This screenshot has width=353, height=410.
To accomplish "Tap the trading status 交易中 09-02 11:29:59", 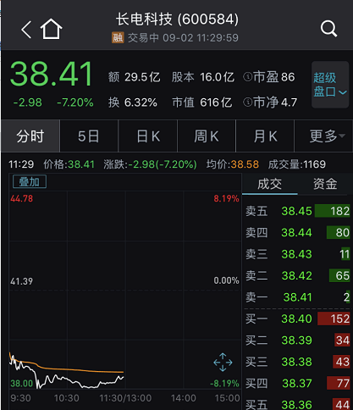I will point(183,38).
